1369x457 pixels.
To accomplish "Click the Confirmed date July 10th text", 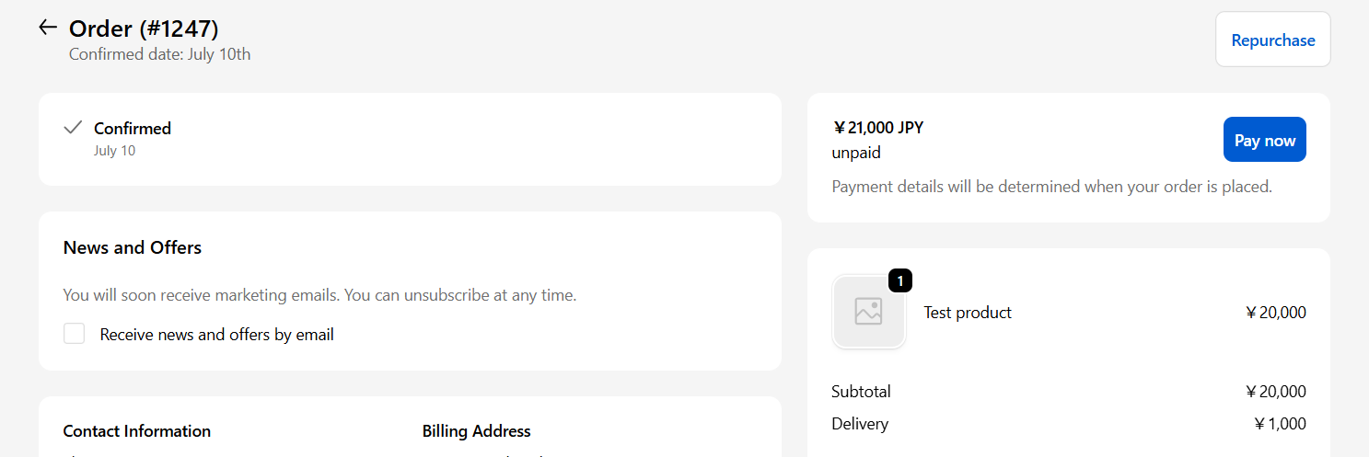I will (160, 54).
